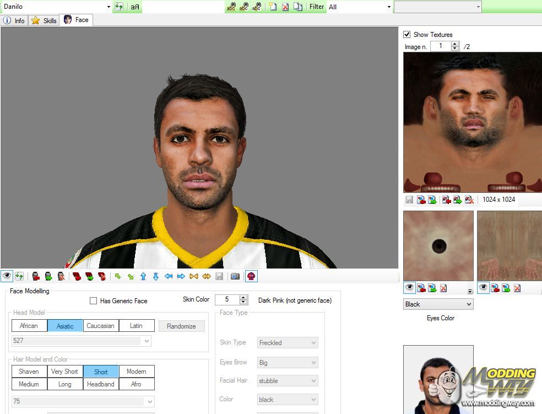The image size is (542, 414).
Task: Select the Caucasian head model button
Action: tap(100, 326)
